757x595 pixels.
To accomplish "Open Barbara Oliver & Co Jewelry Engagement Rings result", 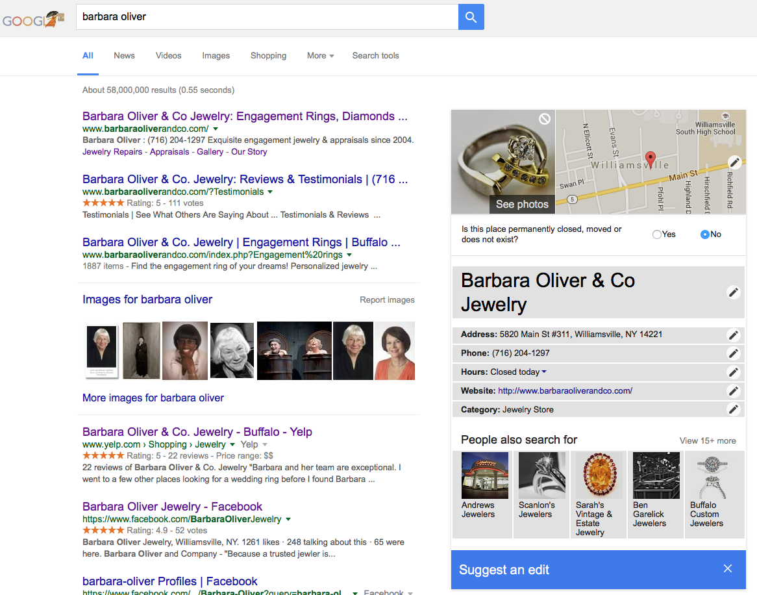I will [x=245, y=116].
